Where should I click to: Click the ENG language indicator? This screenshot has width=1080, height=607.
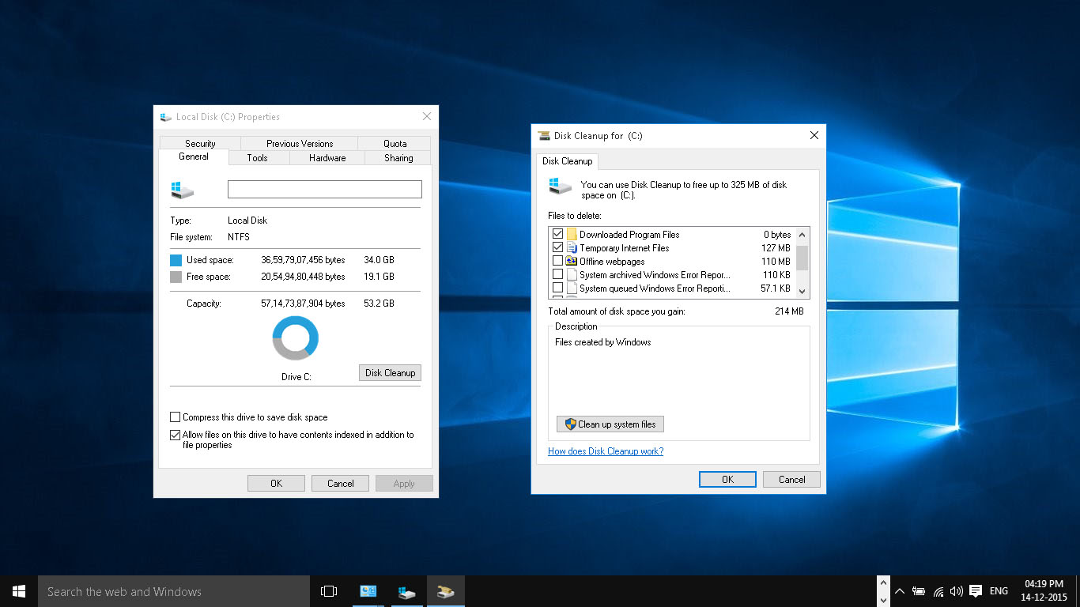999,591
